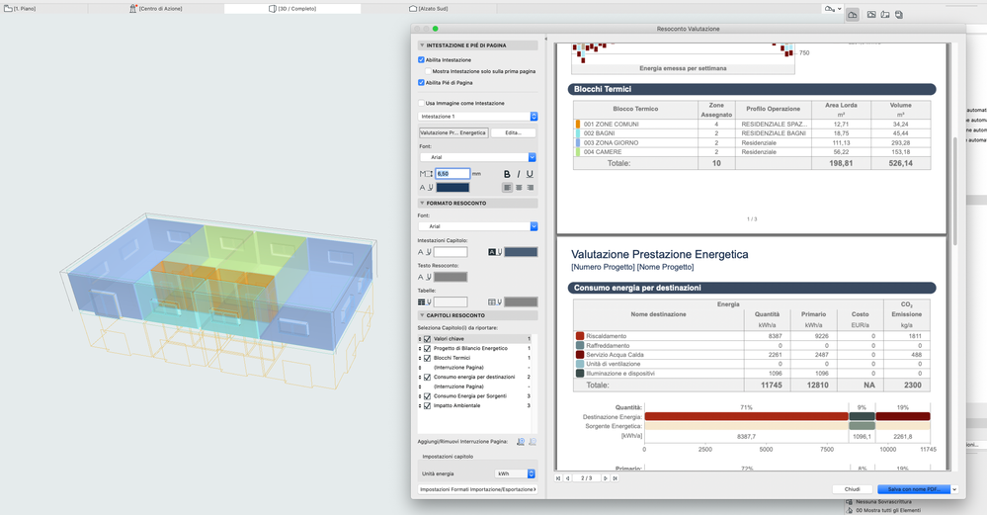
Task: Click font size field showing 6,50
Action: tap(452, 174)
